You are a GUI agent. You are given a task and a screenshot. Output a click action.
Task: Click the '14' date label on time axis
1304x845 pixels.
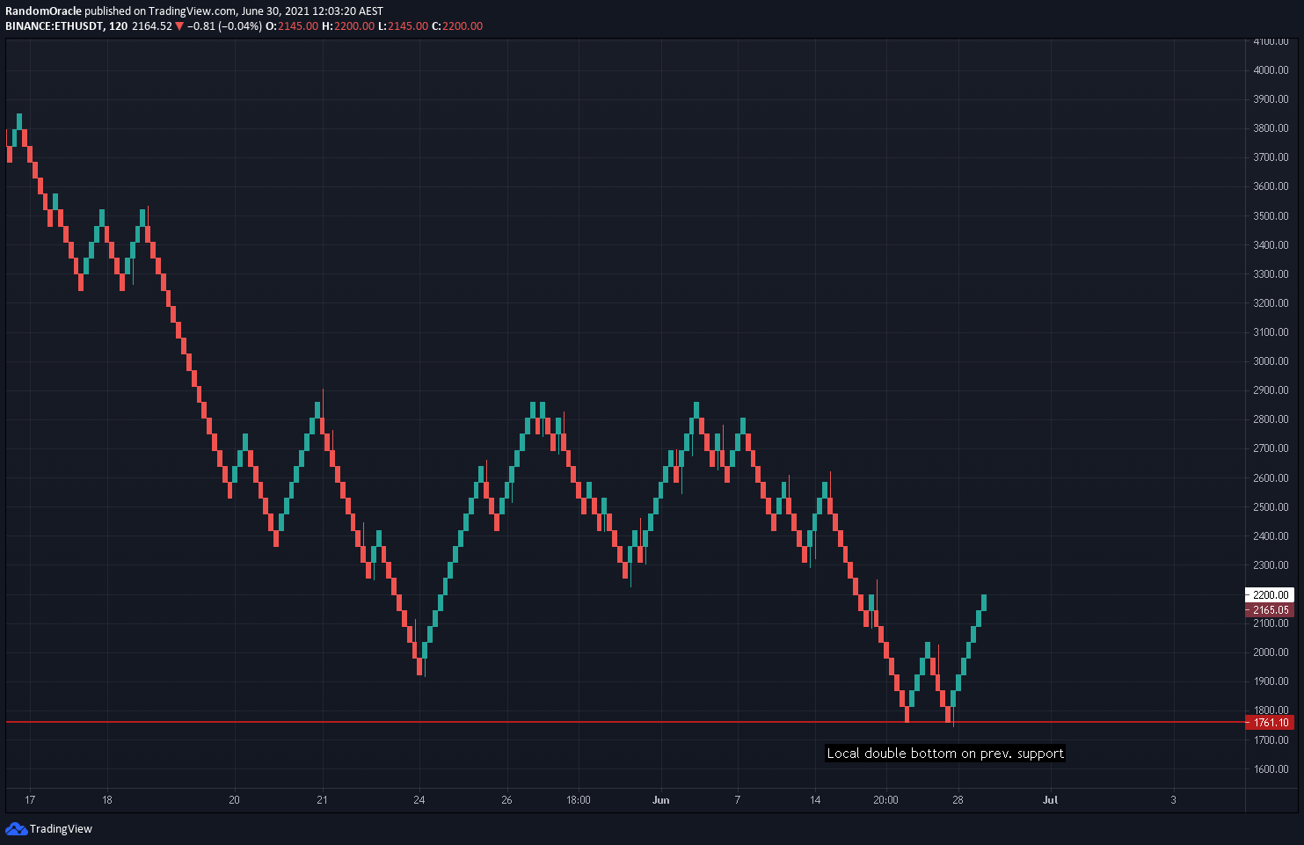[816, 800]
